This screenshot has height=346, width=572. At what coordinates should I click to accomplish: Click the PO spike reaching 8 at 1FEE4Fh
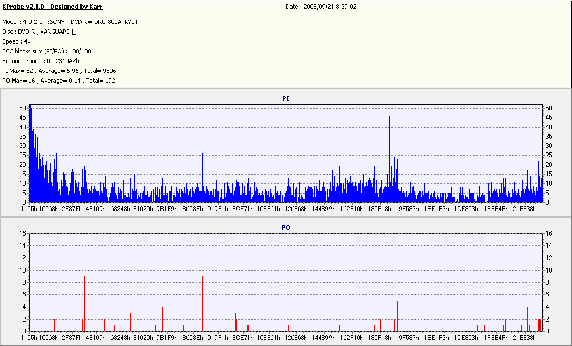505,307
